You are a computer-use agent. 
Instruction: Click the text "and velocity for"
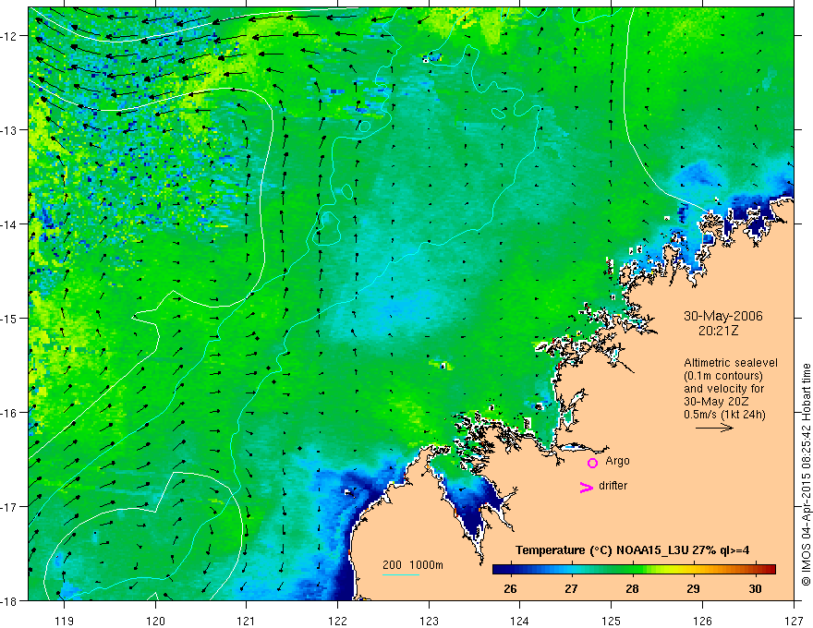[x=723, y=389]
